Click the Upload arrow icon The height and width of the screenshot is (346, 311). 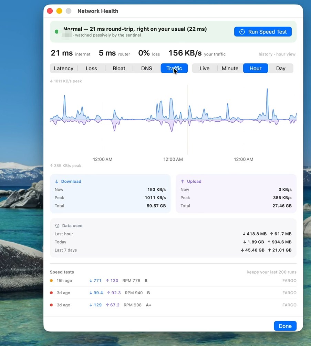(183, 181)
